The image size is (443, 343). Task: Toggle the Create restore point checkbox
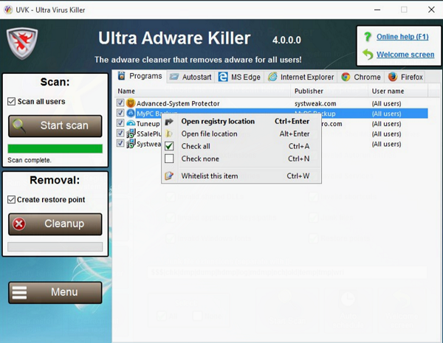click(x=11, y=200)
